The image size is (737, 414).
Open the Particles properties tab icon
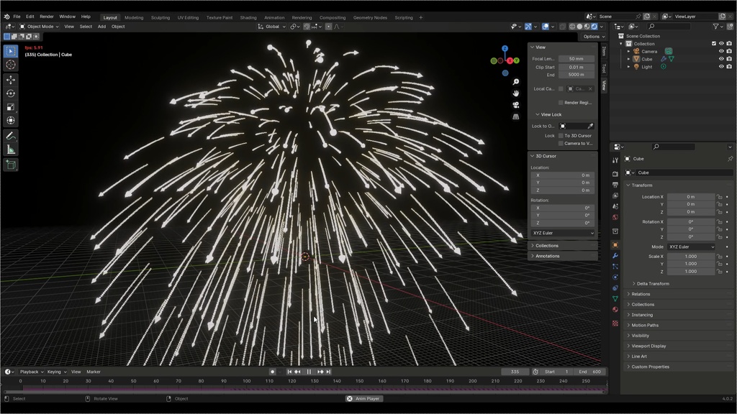pos(615,267)
